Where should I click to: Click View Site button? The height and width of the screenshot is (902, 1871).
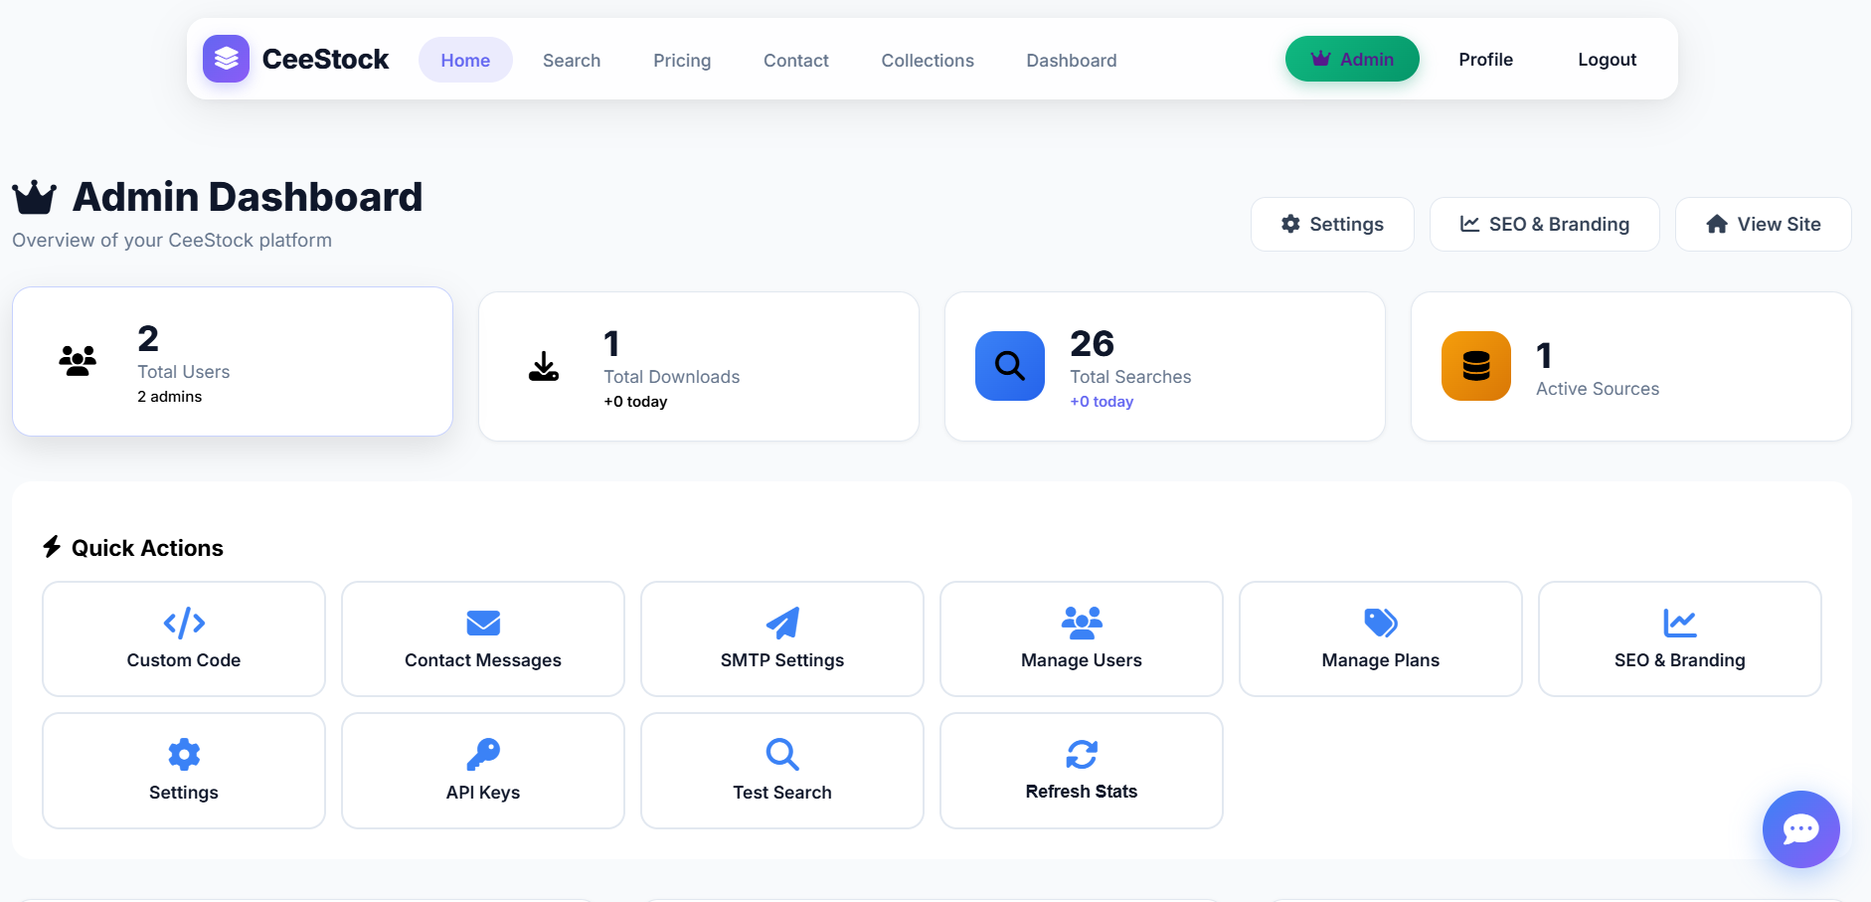click(x=1764, y=224)
